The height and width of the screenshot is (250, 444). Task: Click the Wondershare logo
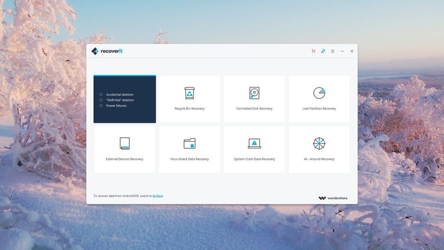(333, 198)
